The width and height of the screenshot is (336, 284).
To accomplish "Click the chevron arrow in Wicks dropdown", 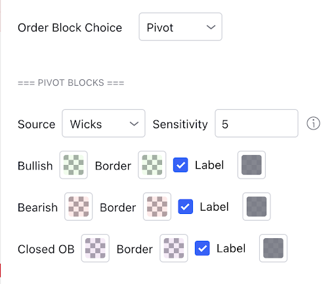I will 134,124.
